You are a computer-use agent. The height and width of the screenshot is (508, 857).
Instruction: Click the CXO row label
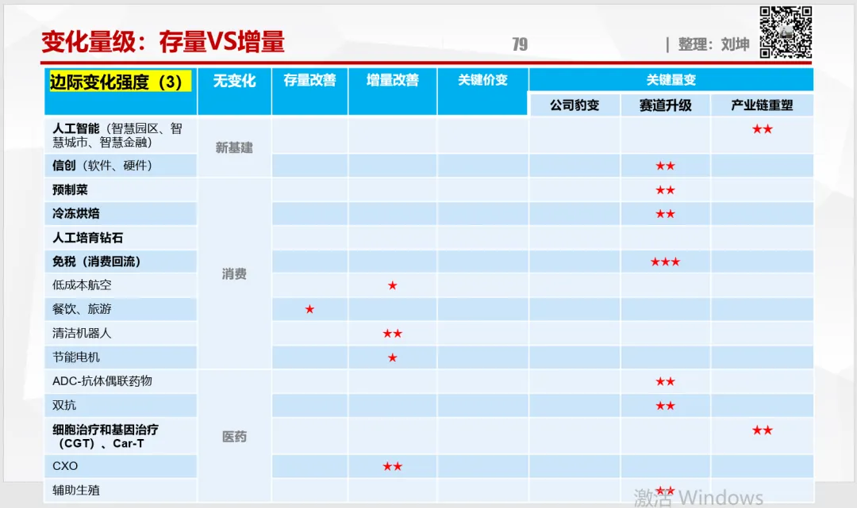65,466
